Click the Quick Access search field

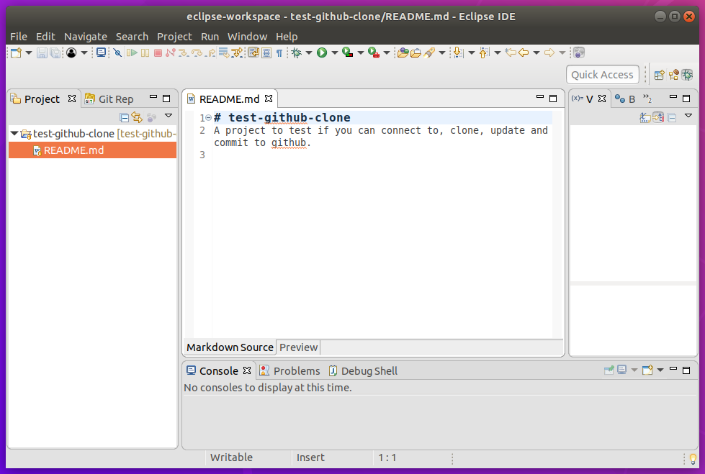603,75
